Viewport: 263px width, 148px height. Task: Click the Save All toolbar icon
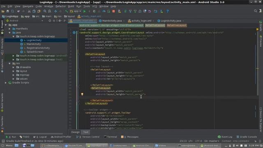click(8, 11)
